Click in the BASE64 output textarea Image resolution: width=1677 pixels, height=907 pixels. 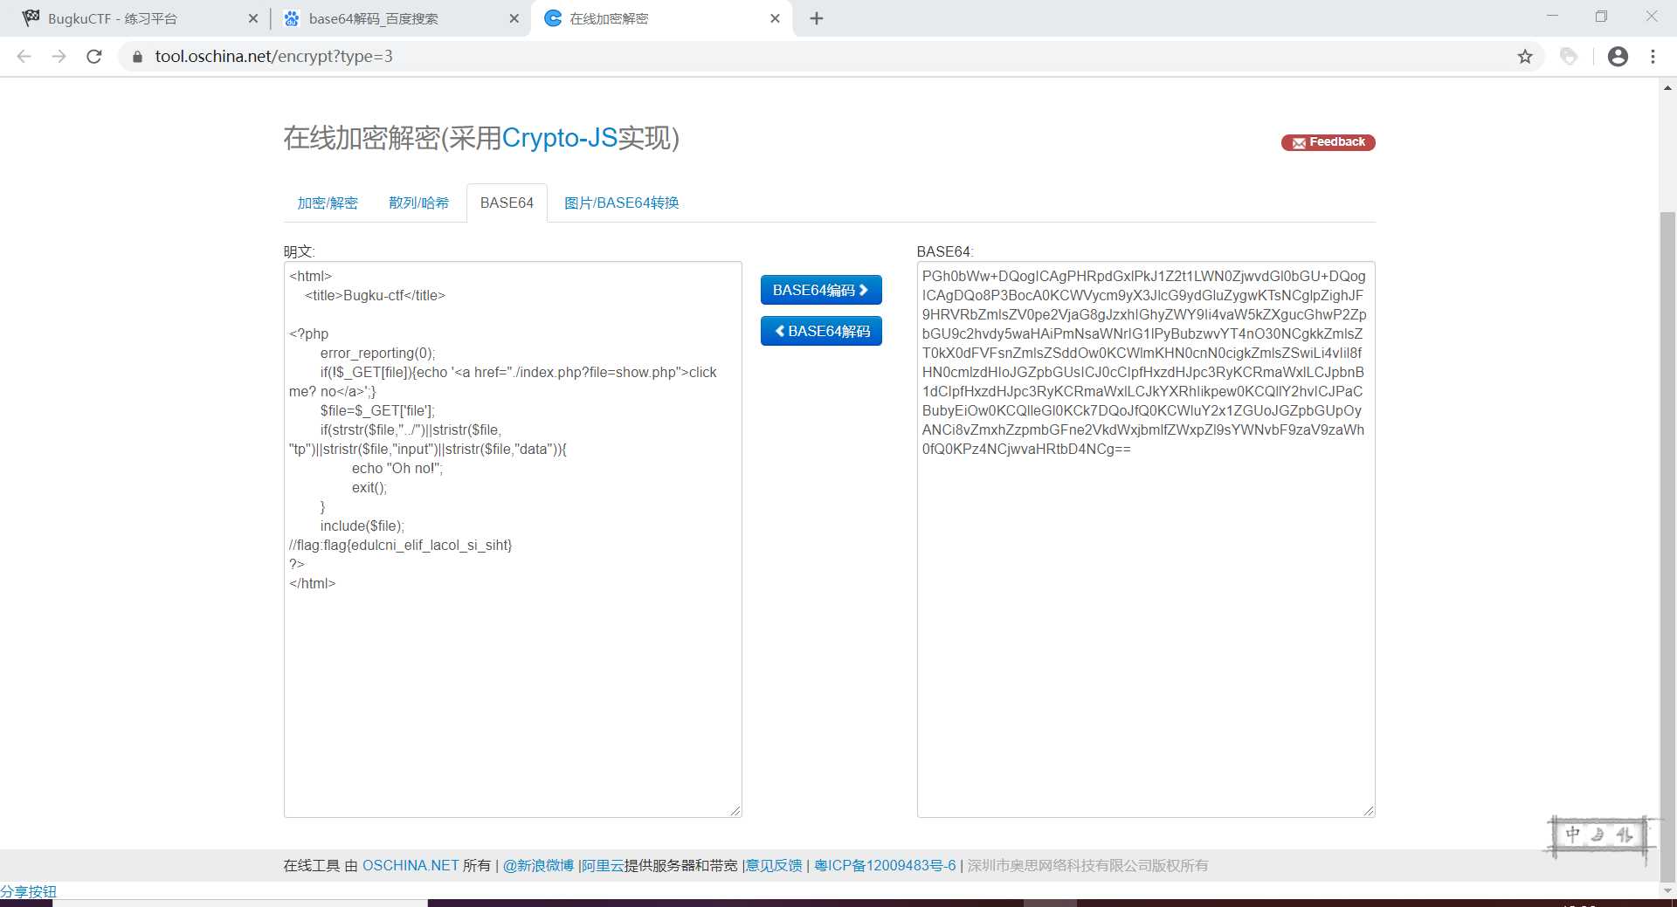coord(1146,539)
